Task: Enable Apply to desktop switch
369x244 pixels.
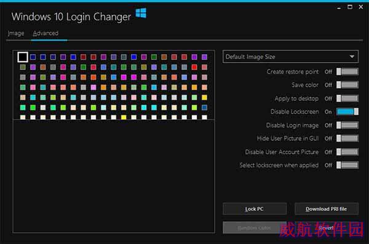Action: click(347, 98)
